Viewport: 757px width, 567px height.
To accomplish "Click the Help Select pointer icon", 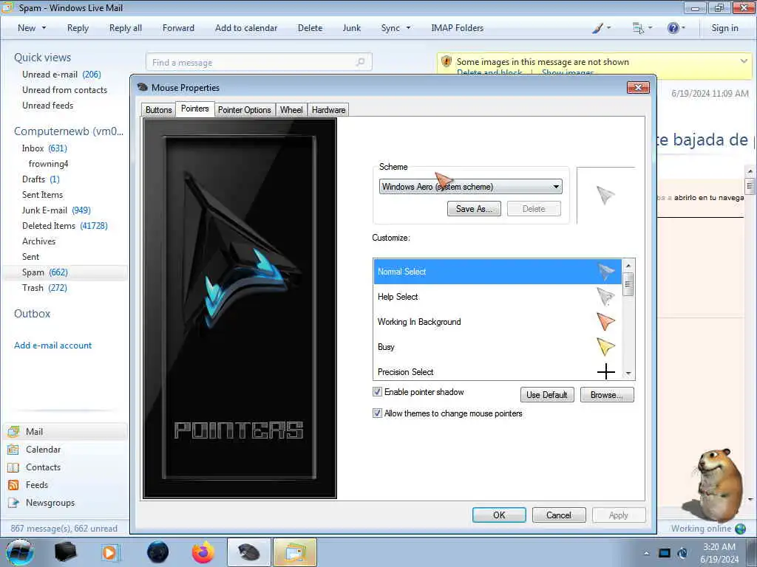I will pyautogui.click(x=605, y=297).
